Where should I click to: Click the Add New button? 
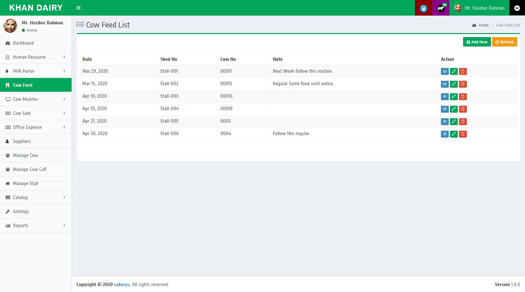tap(477, 41)
